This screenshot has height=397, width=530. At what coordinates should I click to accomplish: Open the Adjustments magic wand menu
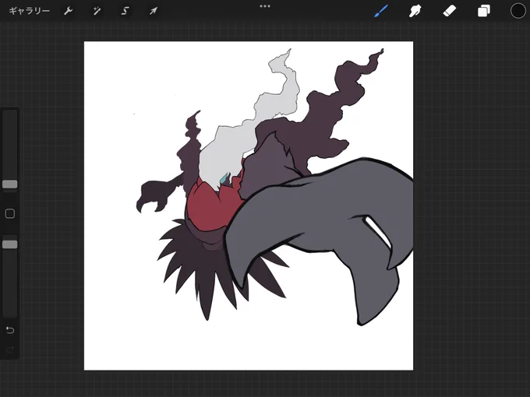pyautogui.click(x=97, y=11)
